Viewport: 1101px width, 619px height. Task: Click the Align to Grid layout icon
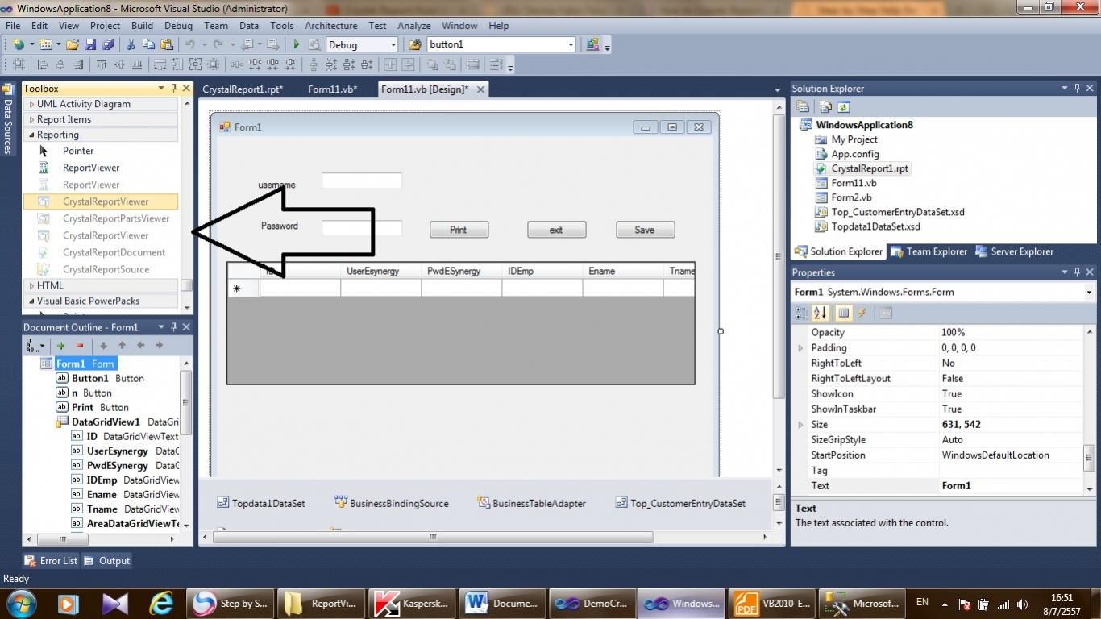pos(19,64)
